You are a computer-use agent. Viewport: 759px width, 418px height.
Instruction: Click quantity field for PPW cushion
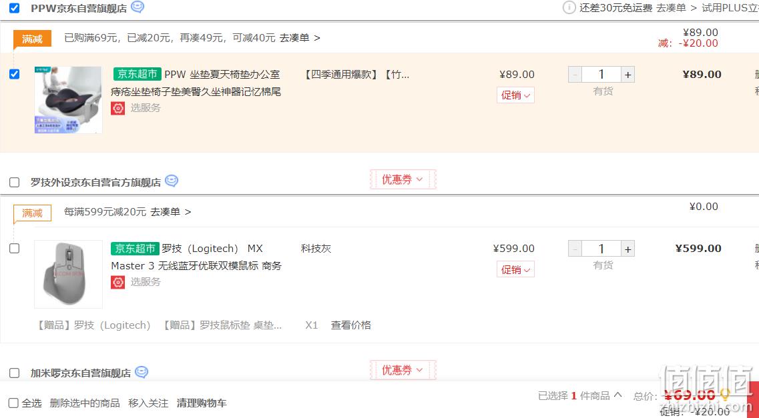[601, 75]
